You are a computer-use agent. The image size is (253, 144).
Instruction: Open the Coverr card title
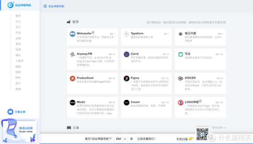point(135,102)
